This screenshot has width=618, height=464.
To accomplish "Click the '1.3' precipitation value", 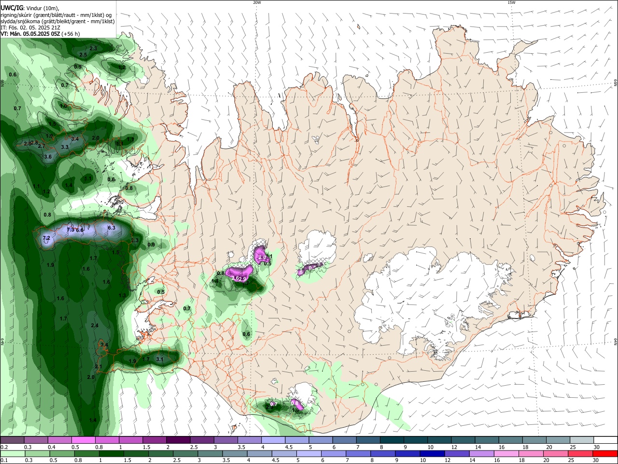I will 122,295.
